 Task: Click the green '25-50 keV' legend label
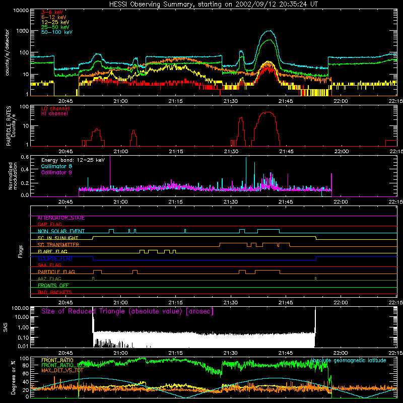[x=55, y=27]
